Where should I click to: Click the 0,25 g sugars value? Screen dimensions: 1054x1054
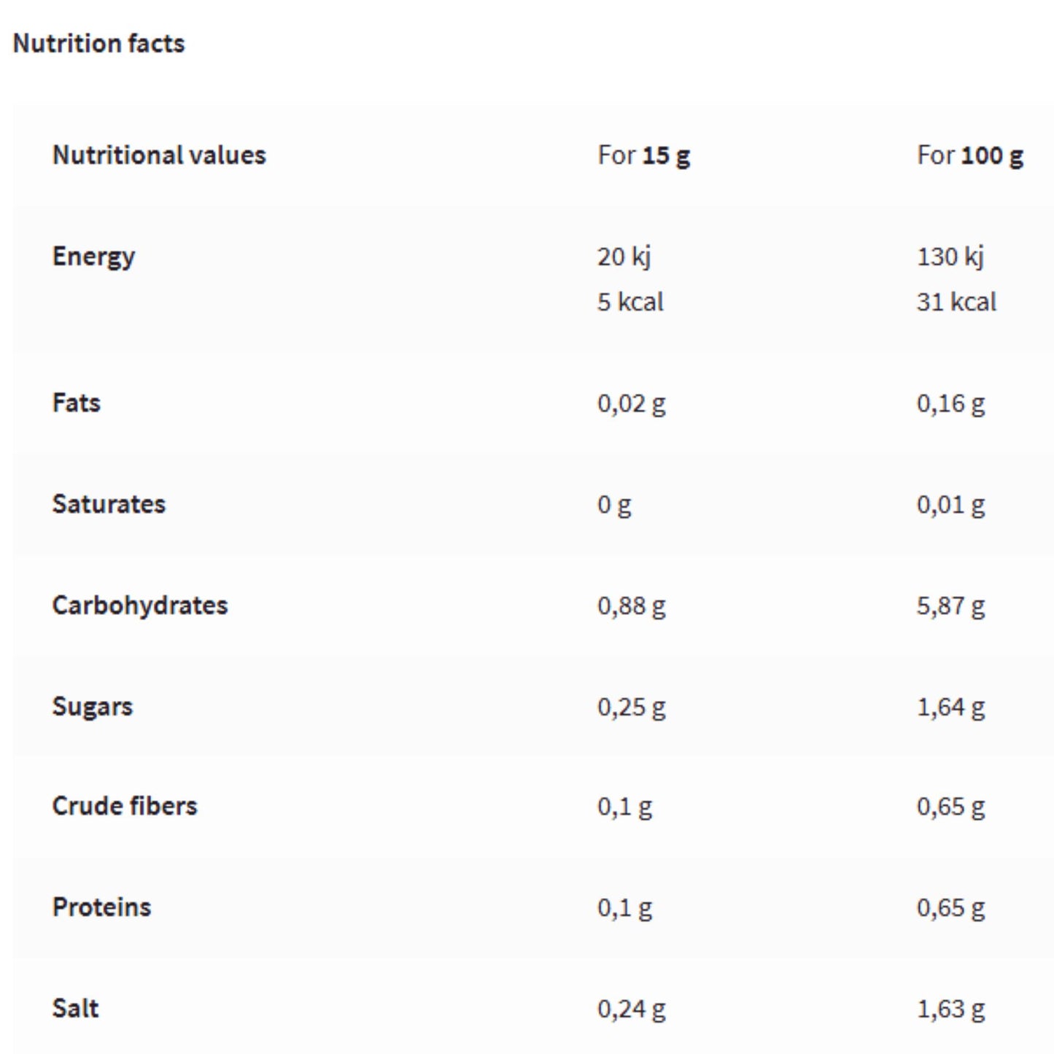click(x=631, y=707)
